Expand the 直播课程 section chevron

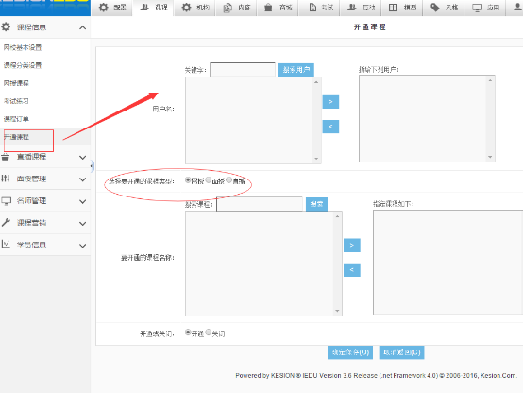(83, 157)
